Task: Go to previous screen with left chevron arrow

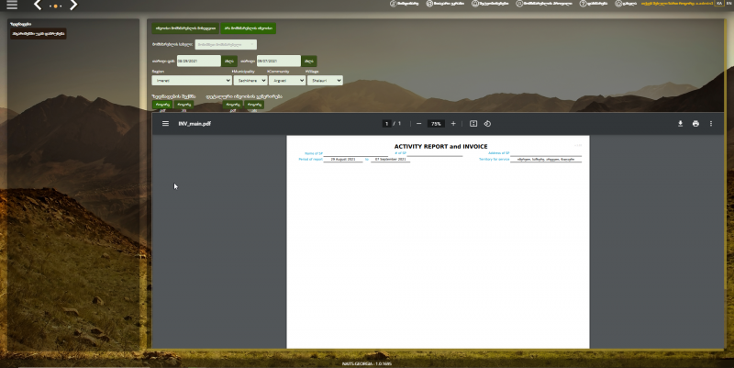Action: (x=38, y=6)
